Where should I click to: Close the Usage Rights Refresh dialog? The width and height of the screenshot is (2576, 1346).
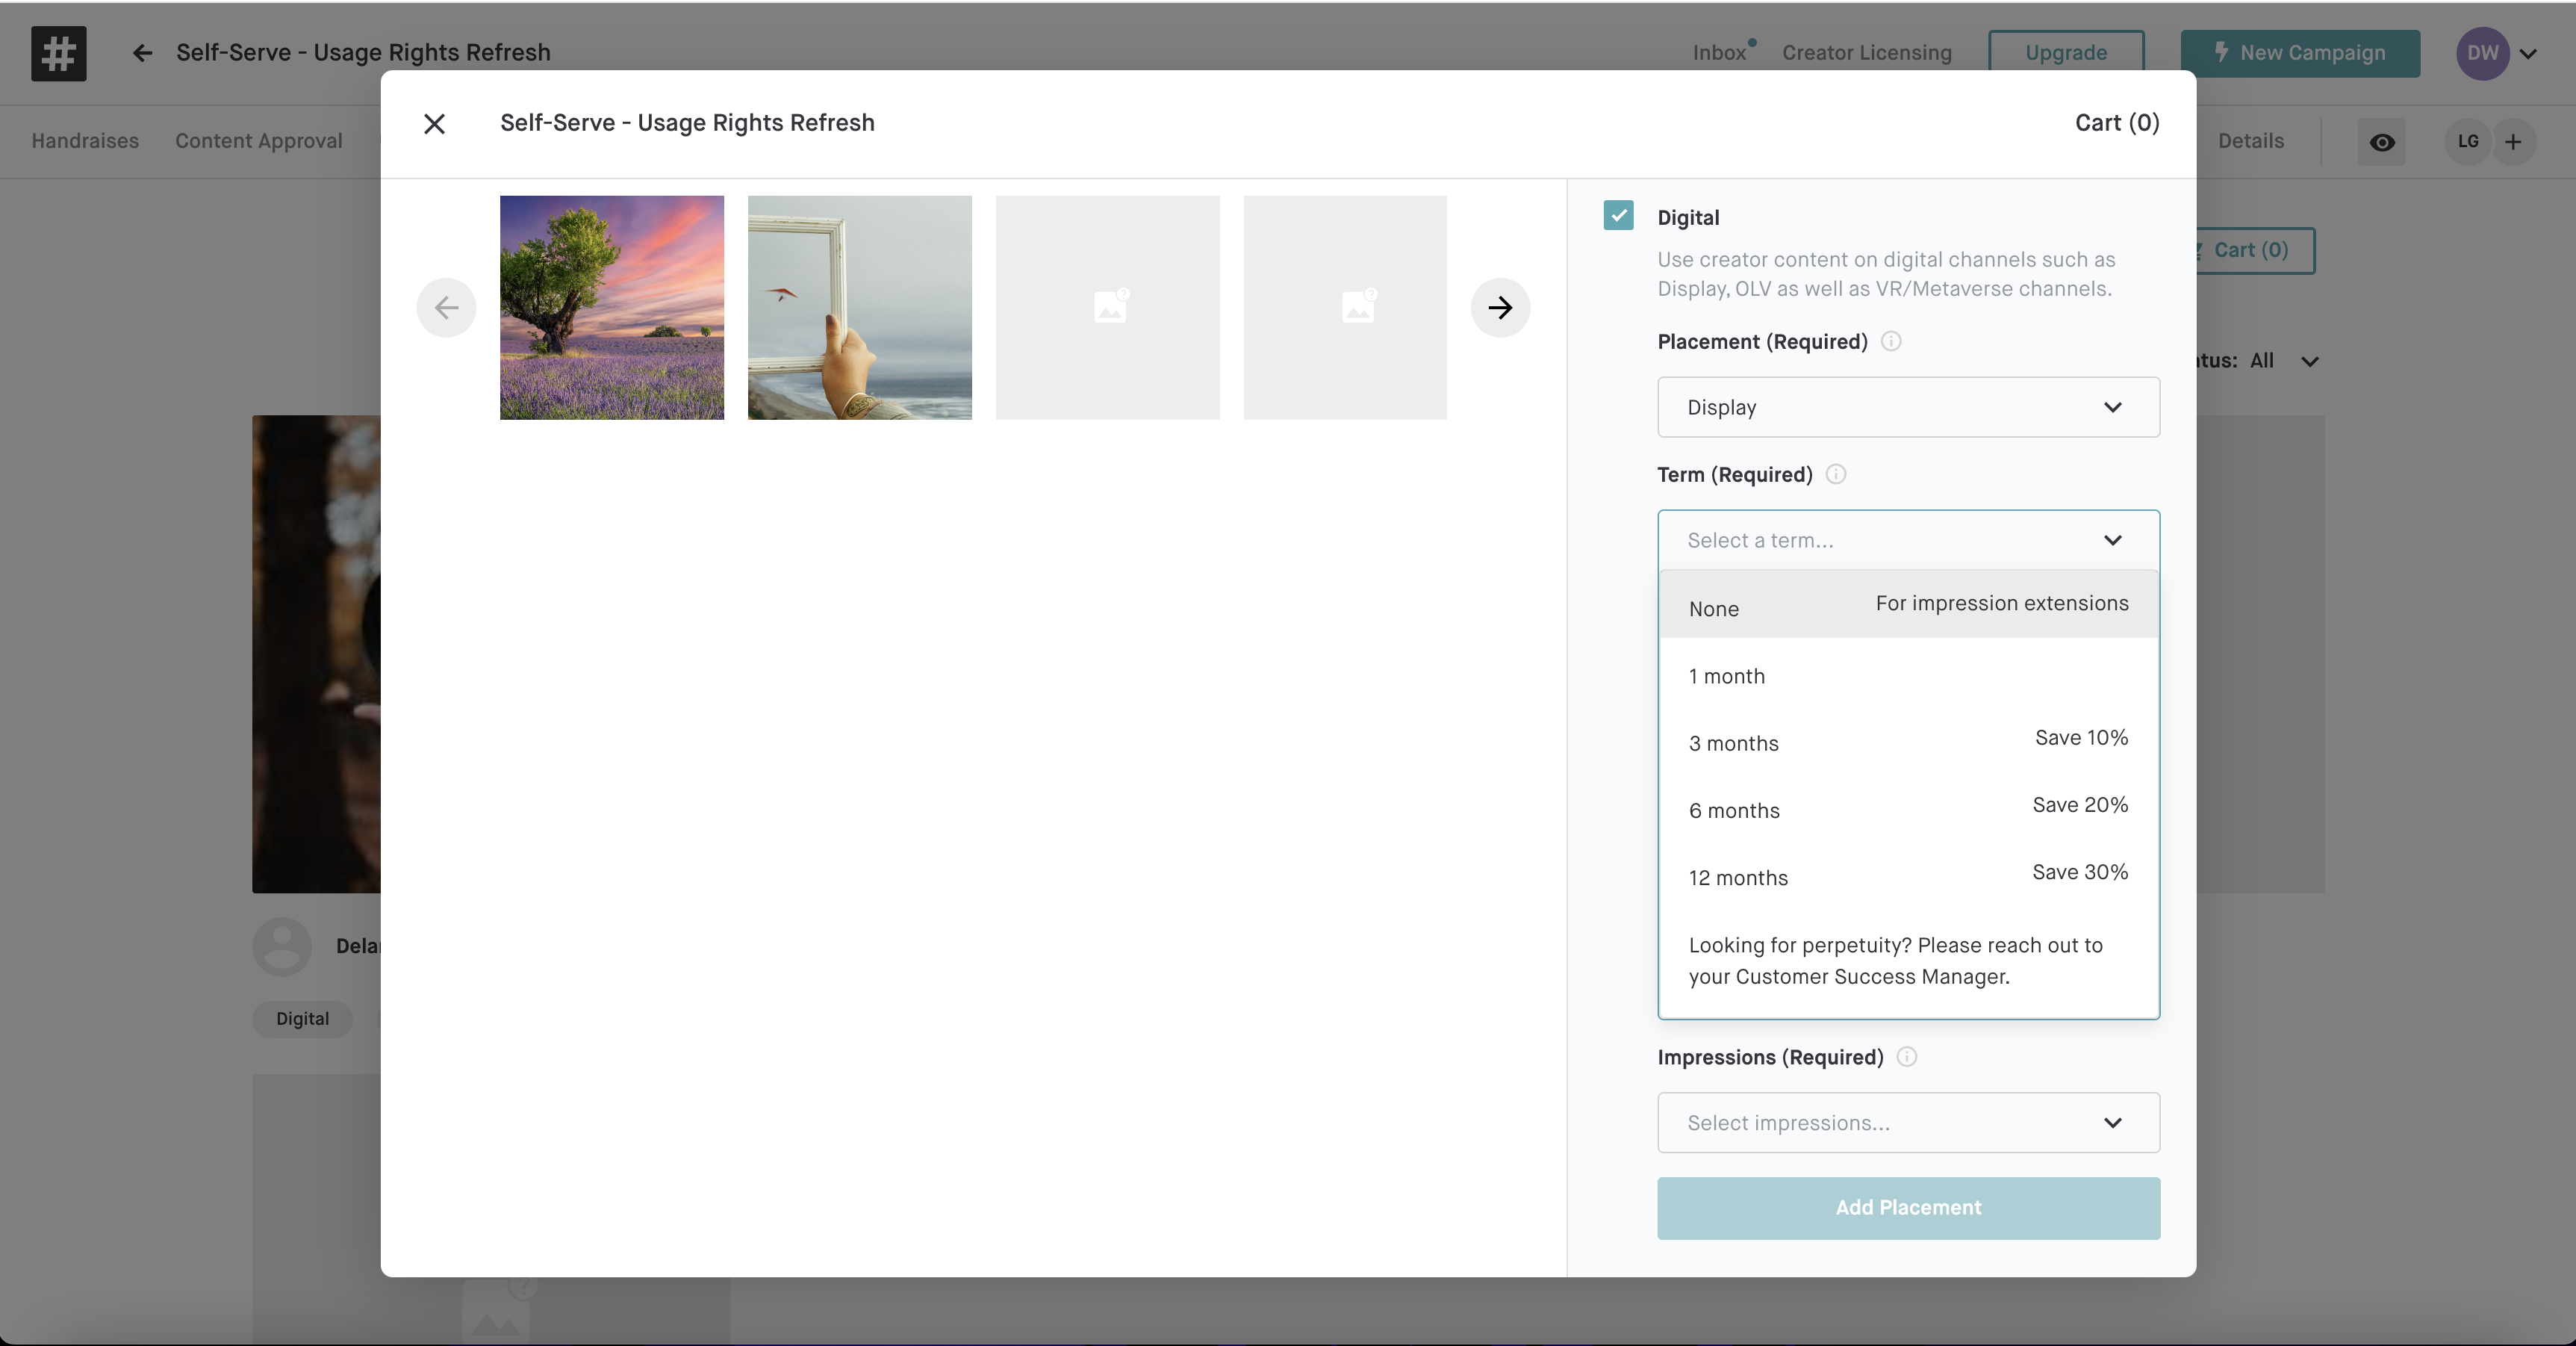[434, 123]
